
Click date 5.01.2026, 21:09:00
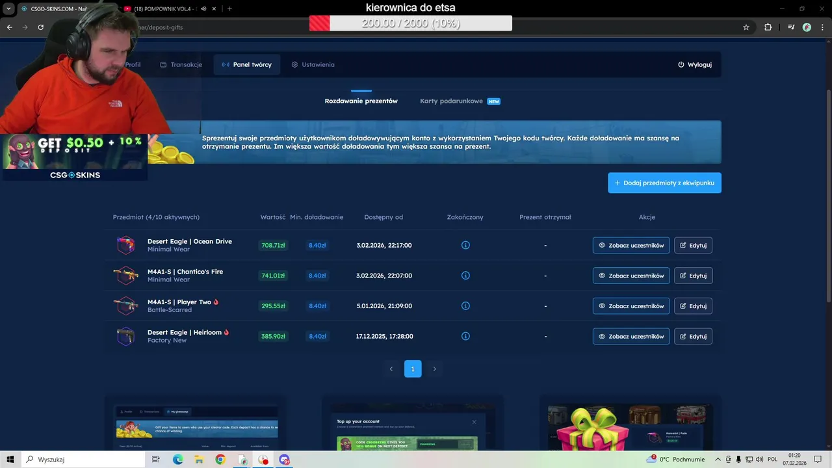(384, 305)
